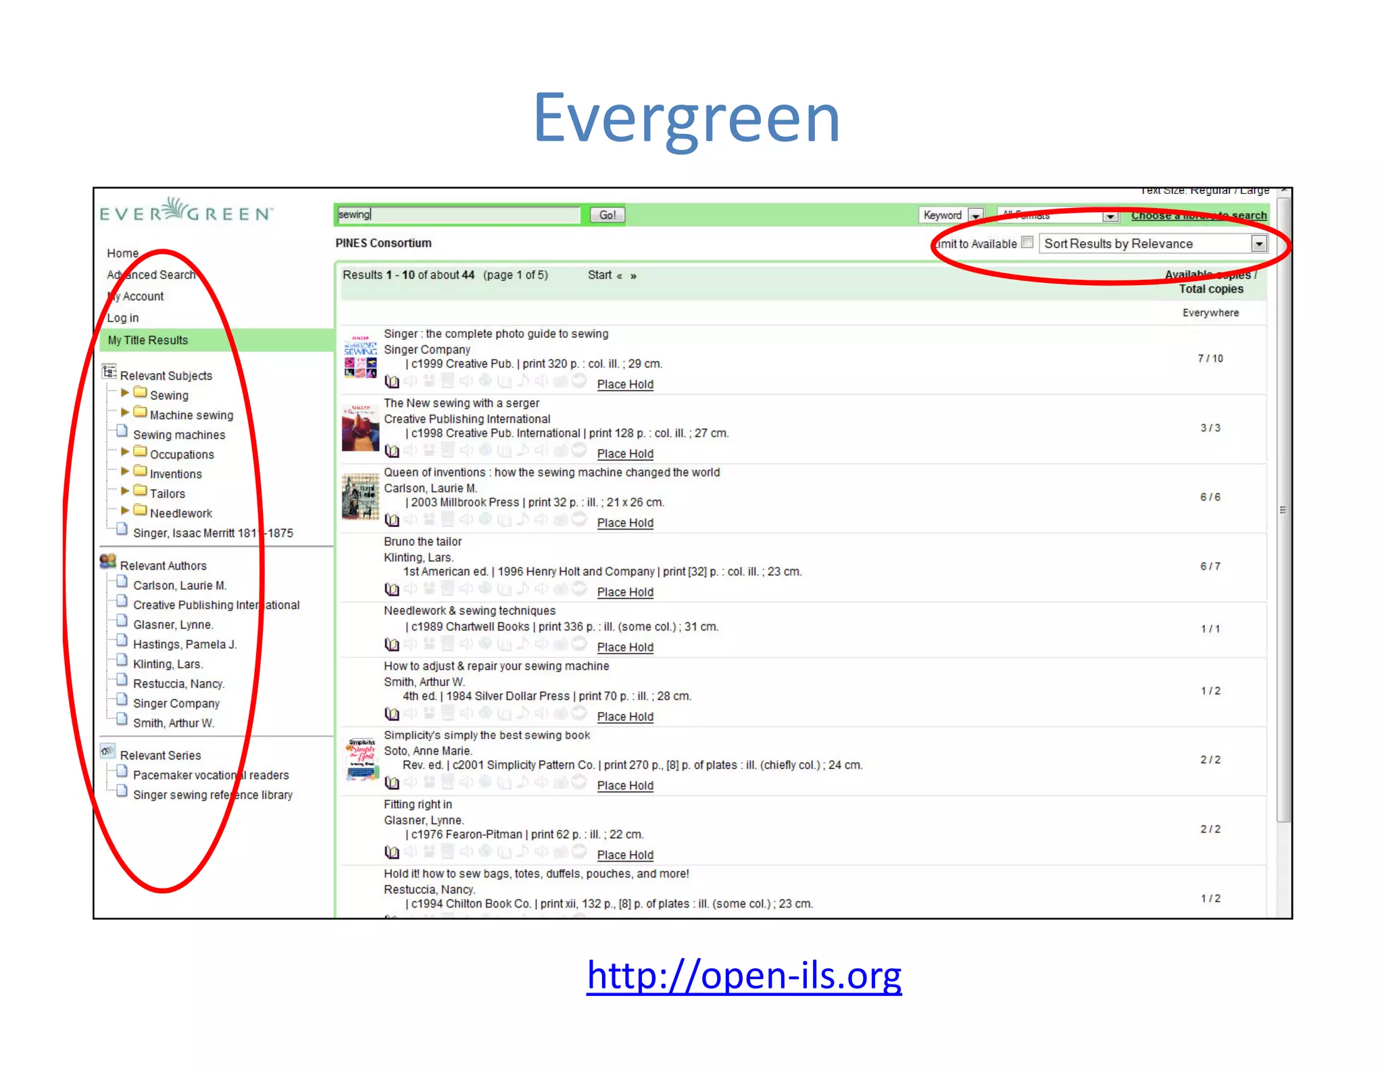This screenshot has width=1384, height=1069.
Task: Open the Advanced Search page
Action: [x=151, y=275]
